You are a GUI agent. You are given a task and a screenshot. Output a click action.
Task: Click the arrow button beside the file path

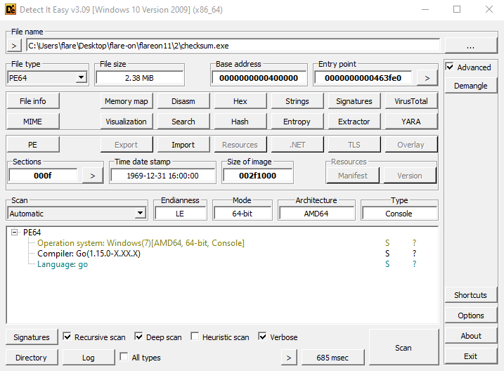point(15,46)
